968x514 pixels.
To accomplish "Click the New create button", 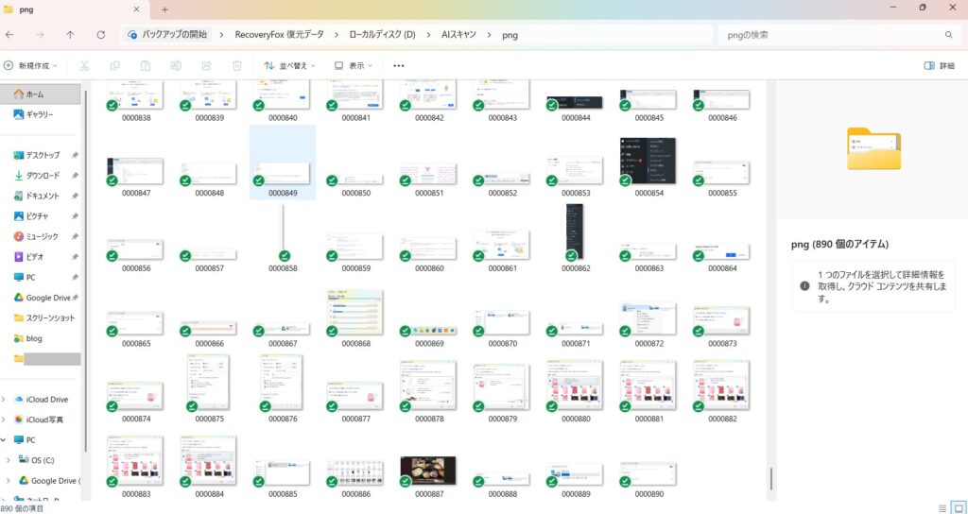I will tap(31, 66).
